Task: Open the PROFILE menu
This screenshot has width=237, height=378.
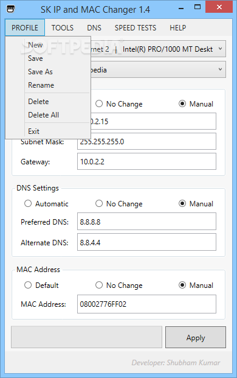Action: (x=25, y=28)
